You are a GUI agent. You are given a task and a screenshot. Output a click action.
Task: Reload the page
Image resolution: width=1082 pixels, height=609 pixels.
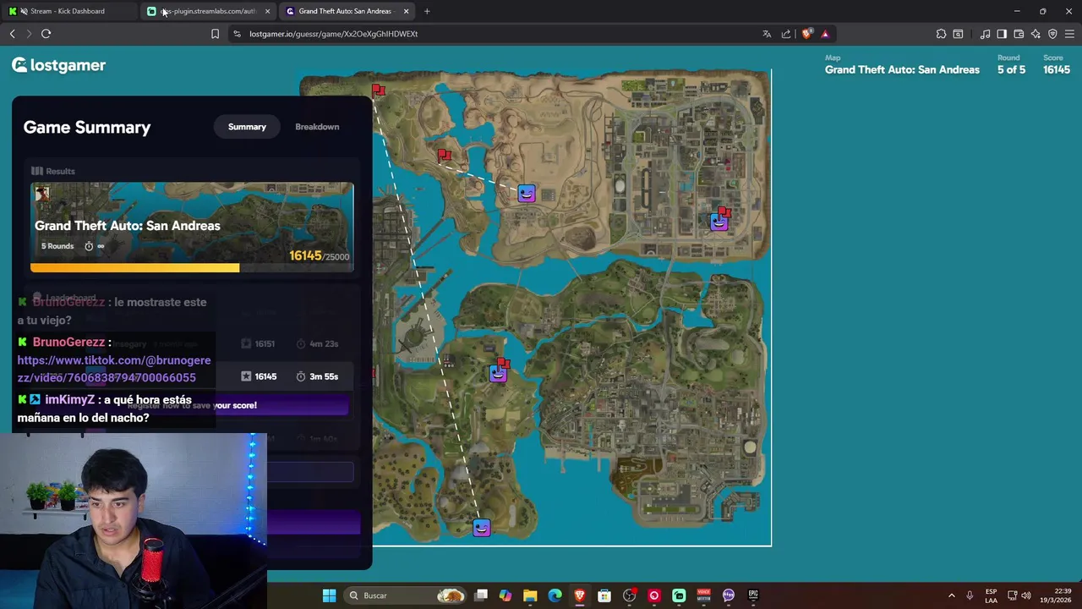click(46, 34)
